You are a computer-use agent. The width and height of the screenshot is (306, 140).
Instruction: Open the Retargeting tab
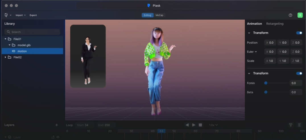pyautogui.click(x=275, y=24)
